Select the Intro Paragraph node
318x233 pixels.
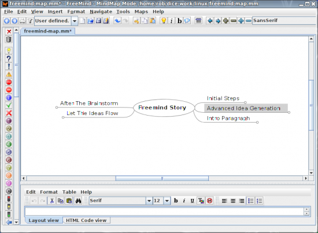point(228,118)
